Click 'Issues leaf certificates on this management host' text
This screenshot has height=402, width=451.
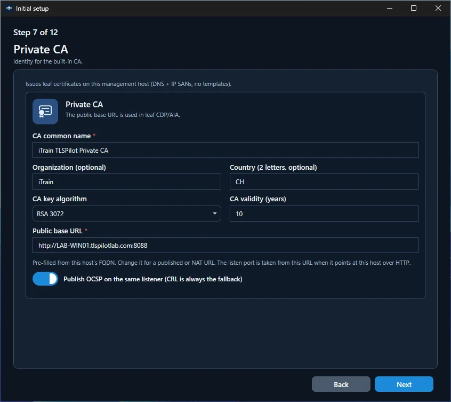click(x=128, y=84)
